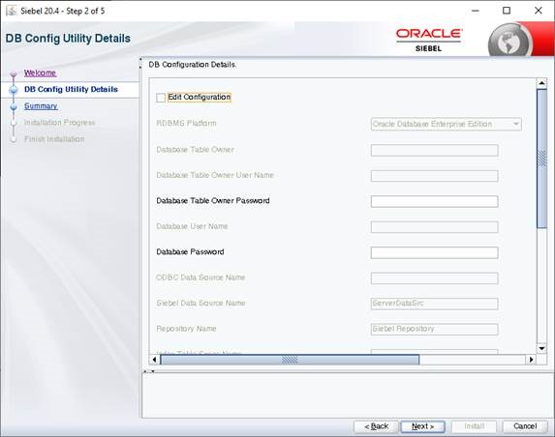
Task: Minimize the Siebel installer window
Action: [x=476, y=11]
